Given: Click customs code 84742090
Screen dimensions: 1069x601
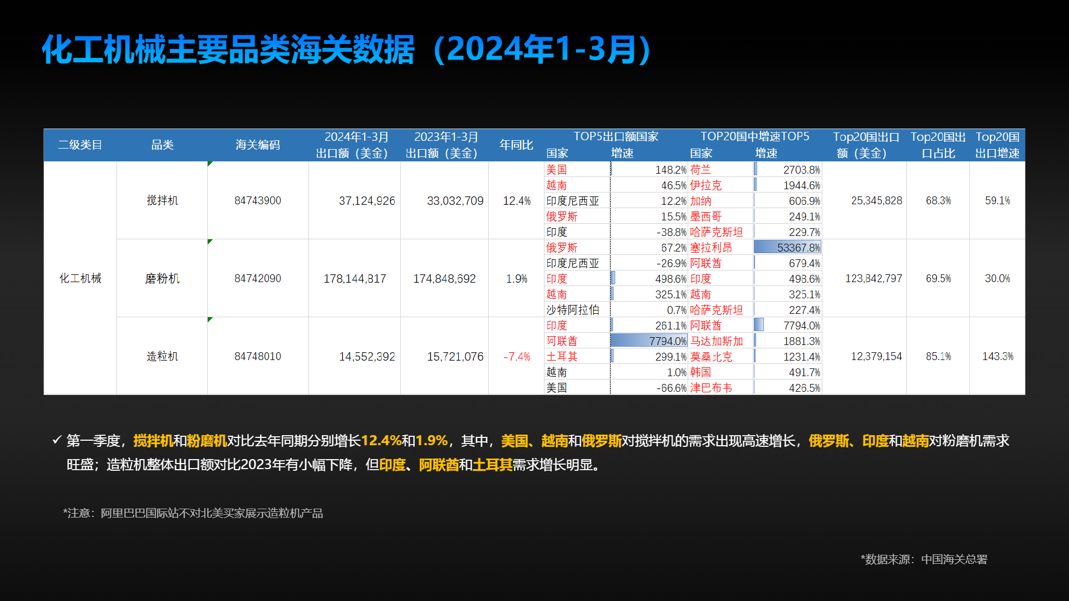Looking at the screenshot, I should (258, 278).
